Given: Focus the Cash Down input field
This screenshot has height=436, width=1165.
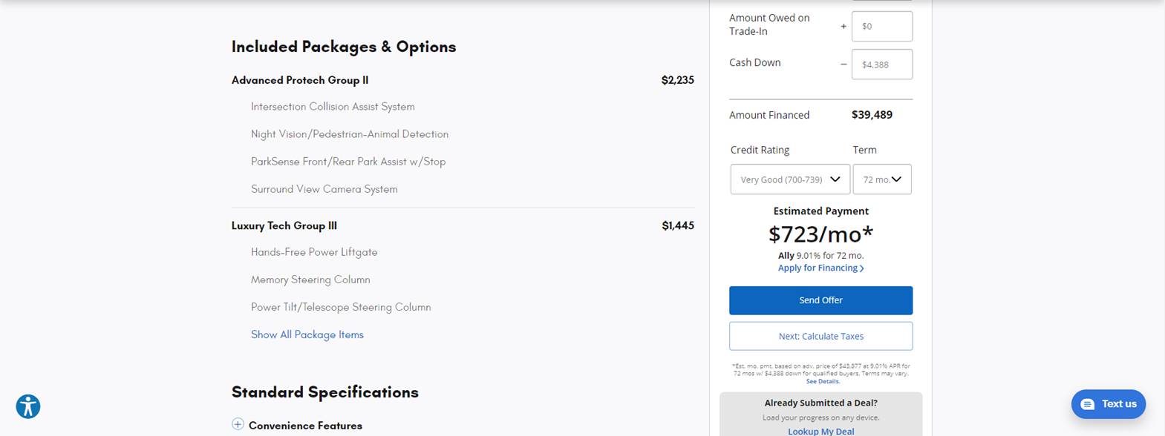Looking at the screenshot, I should coord(881,65).
